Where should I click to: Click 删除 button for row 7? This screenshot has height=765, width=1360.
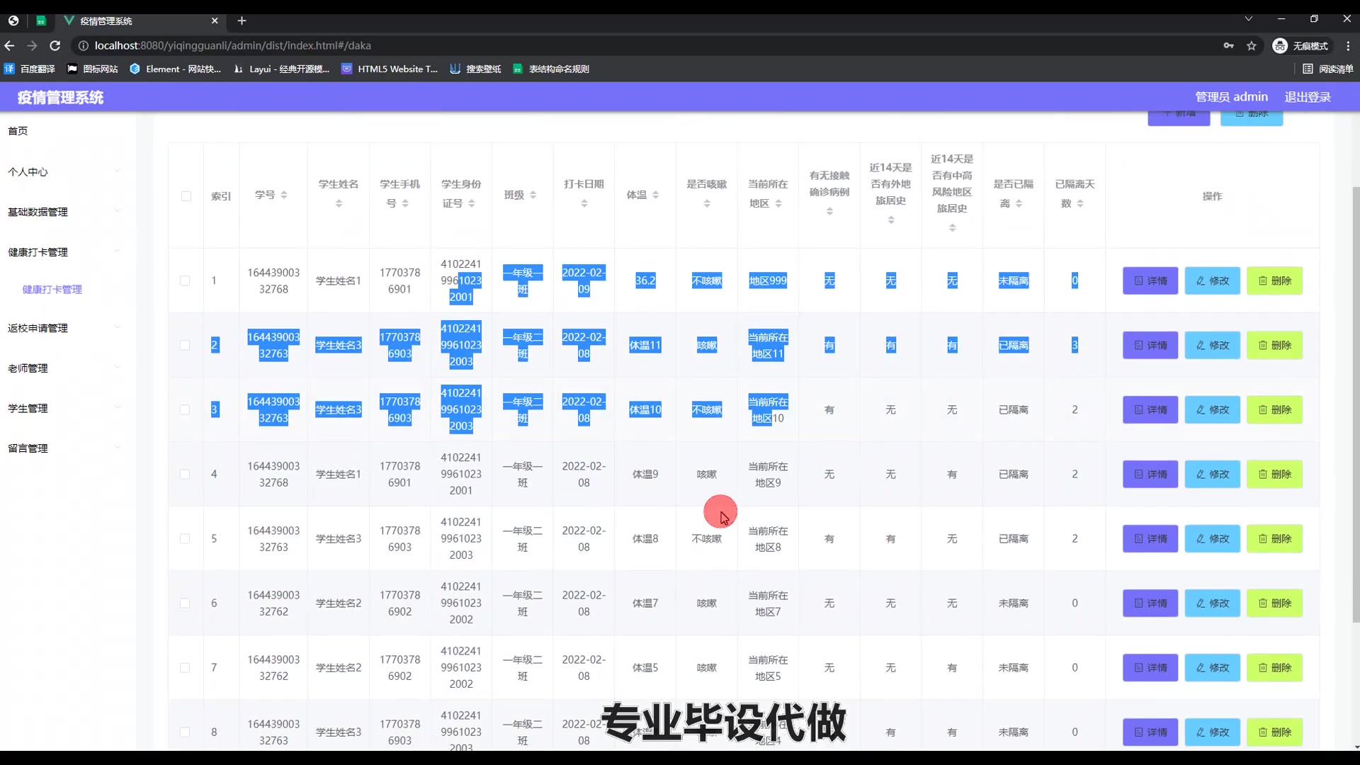1274,667
